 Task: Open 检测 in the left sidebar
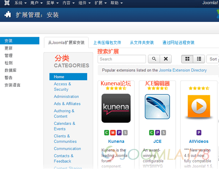[8, 63]
